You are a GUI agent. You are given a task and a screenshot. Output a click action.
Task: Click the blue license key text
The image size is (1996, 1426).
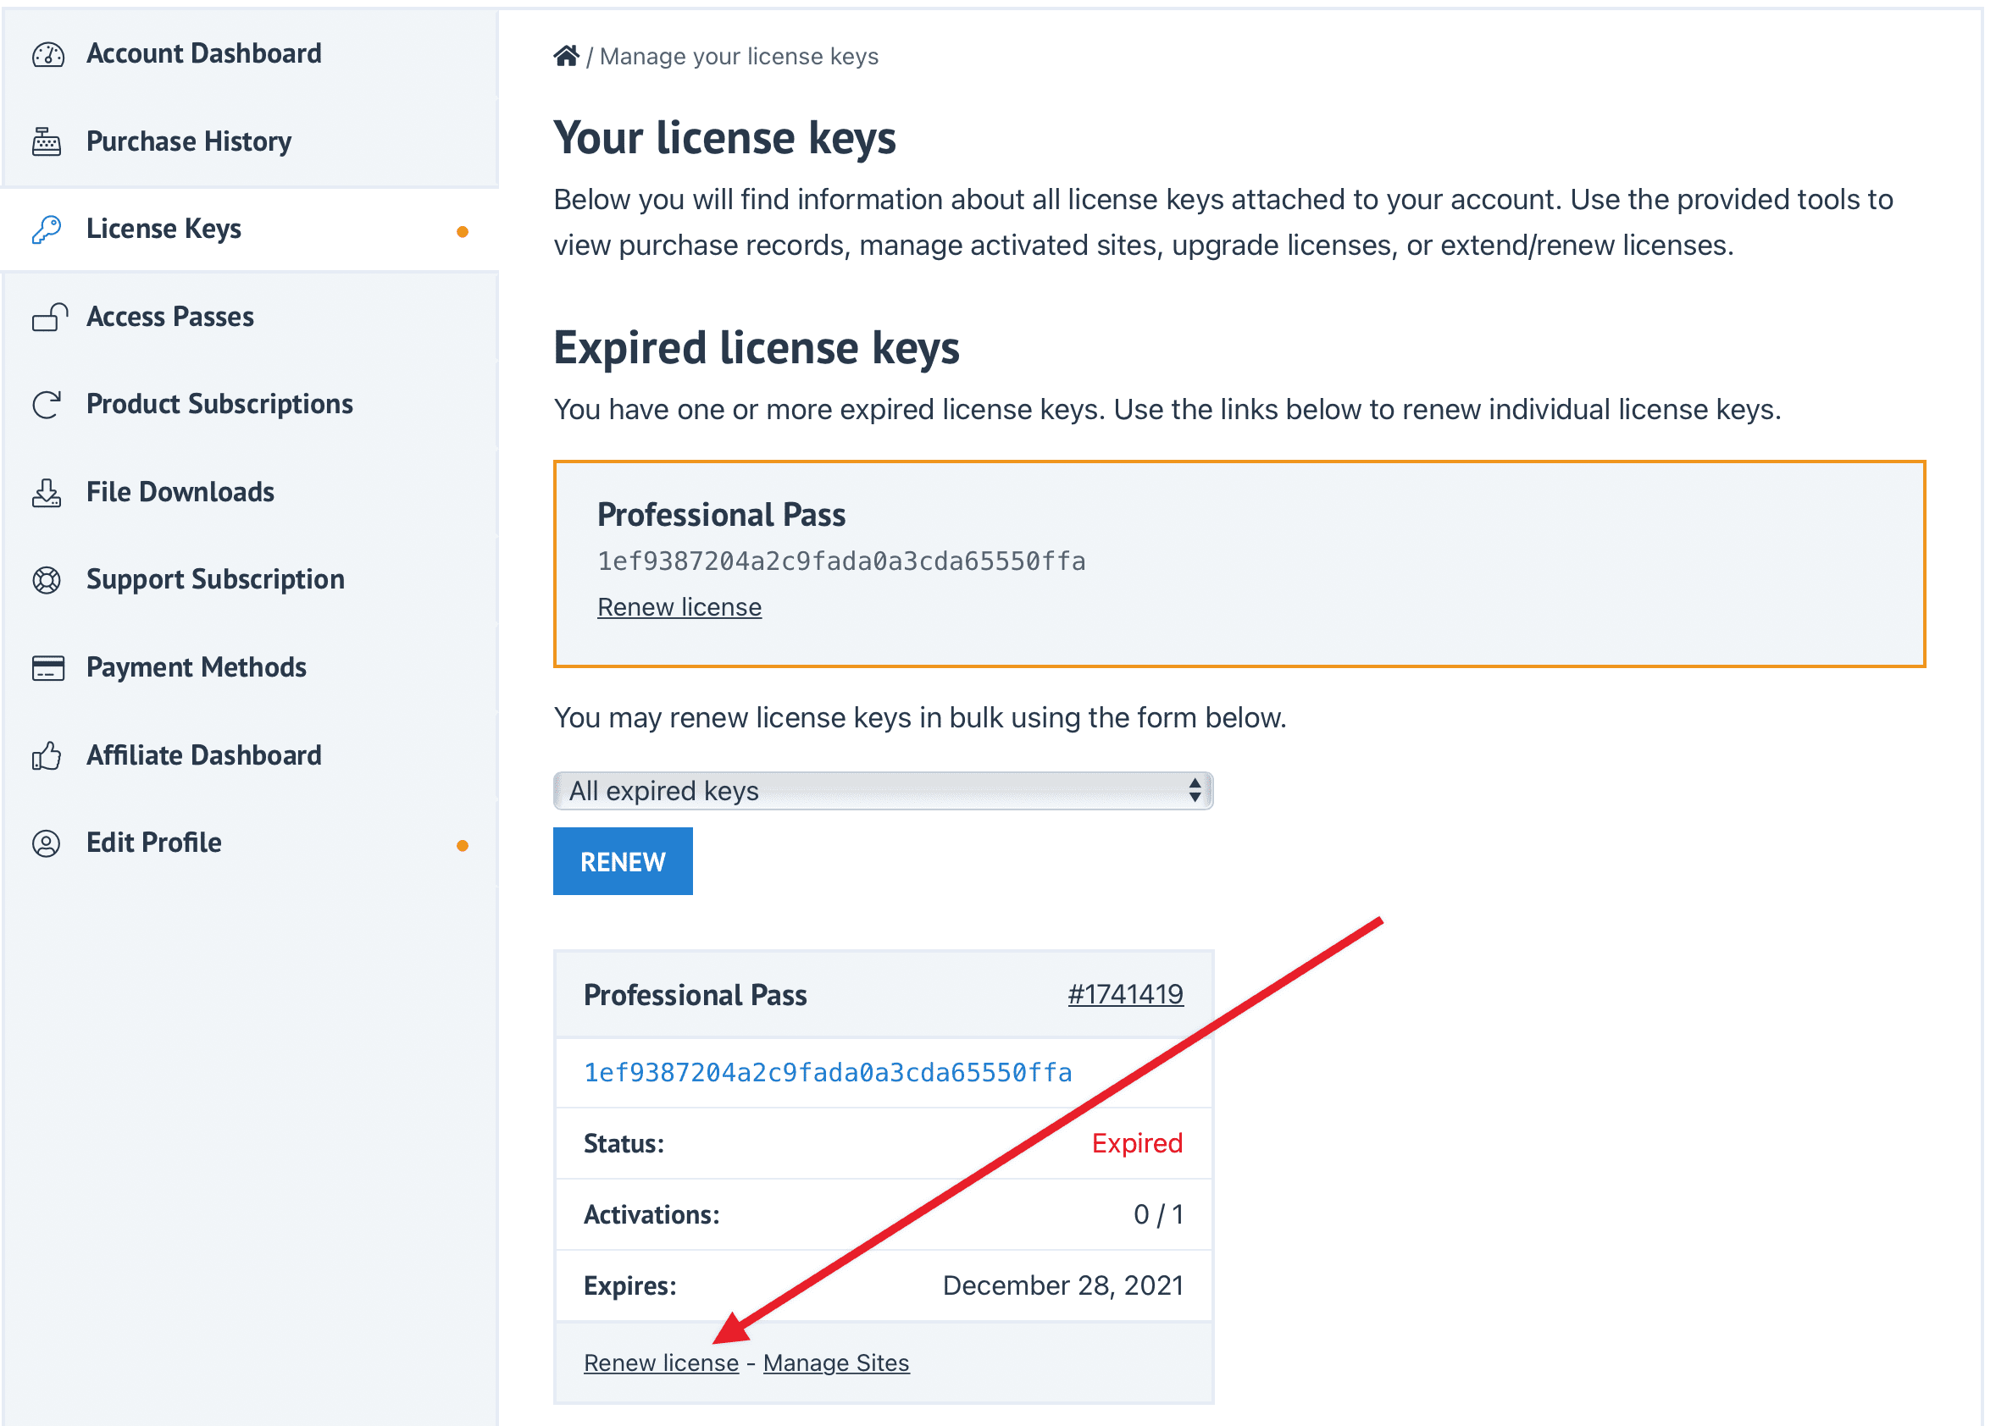coord(828,1073)
